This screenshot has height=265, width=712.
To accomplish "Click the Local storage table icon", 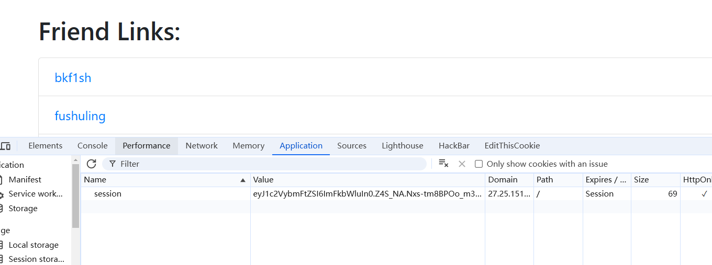I will pos(2,245).
